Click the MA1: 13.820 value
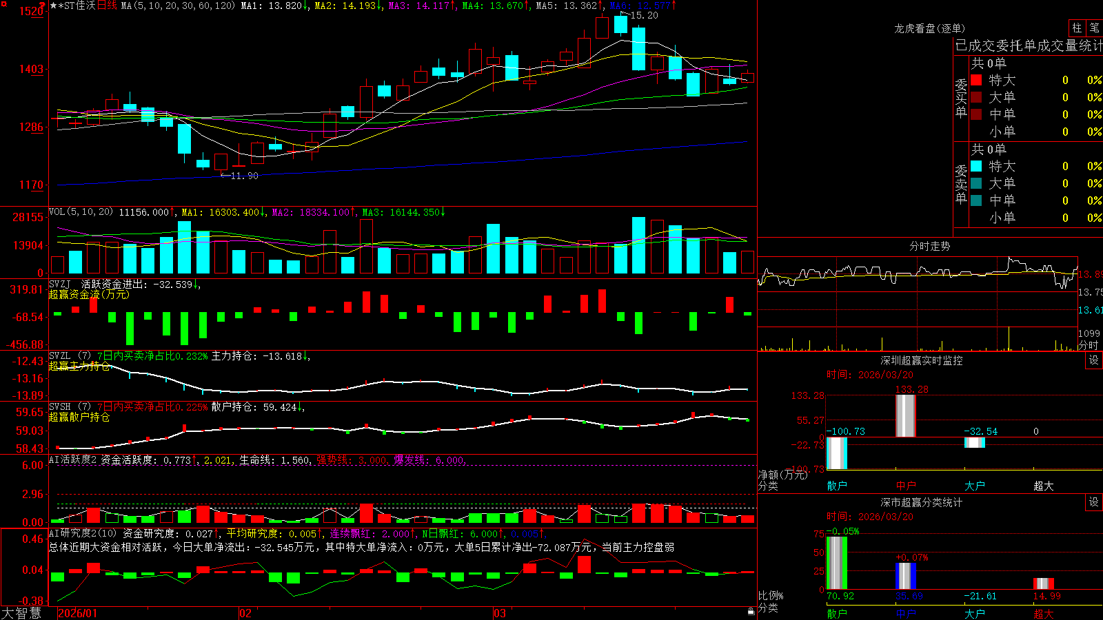This screenshot has width=1103, height=620. tap(274, 6)
